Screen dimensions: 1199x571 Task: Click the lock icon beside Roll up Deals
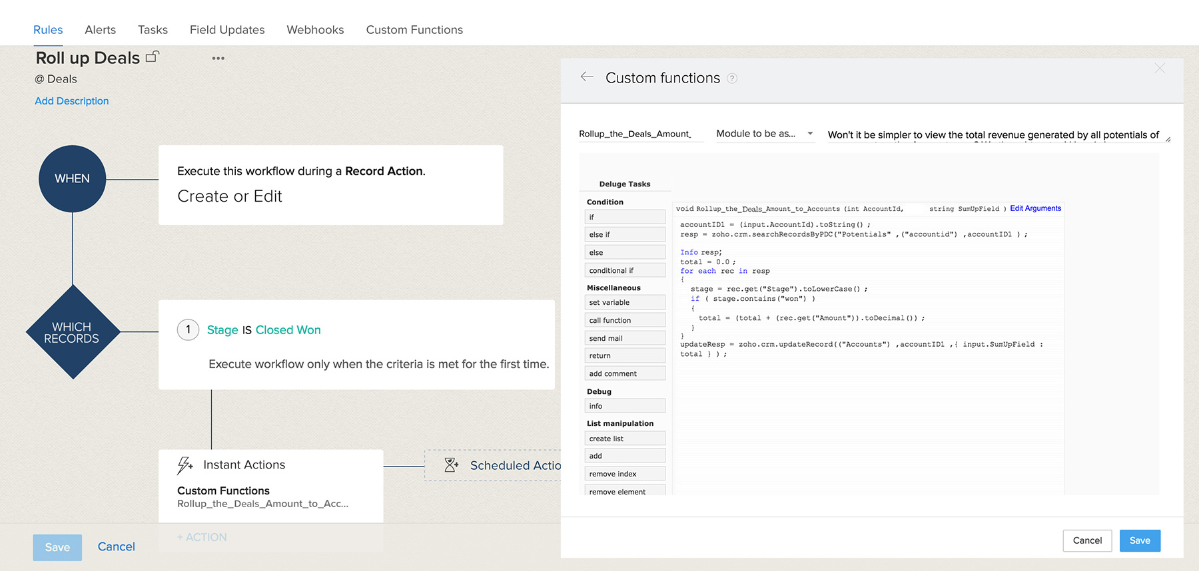coord(153,57)
